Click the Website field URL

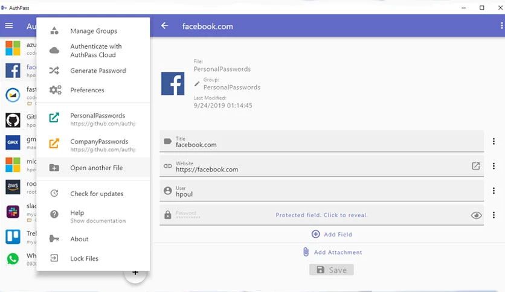point(321,167)
